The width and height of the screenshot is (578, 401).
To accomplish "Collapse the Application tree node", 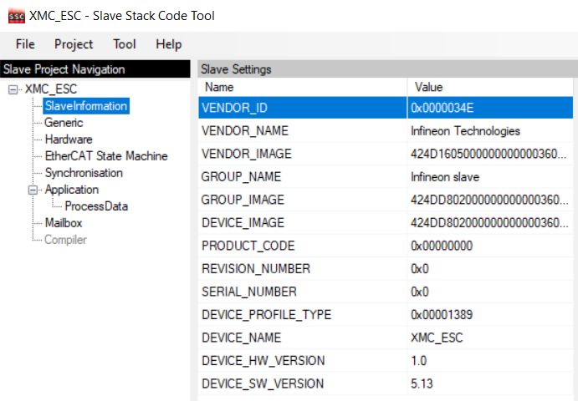I will [33, 190].
